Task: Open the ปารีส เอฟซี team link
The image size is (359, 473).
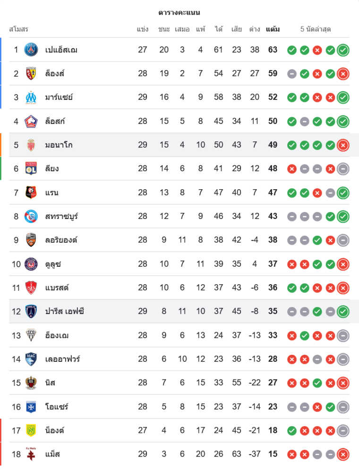Action: pyautogui.click(x=65, y=311)
